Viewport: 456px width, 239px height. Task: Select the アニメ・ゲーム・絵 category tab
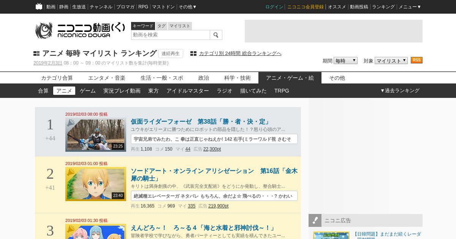point(290,78)
